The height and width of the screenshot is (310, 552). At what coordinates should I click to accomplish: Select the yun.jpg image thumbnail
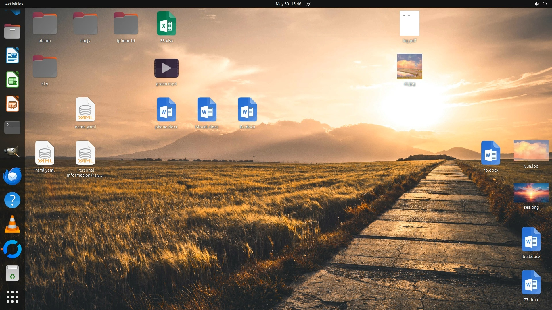[x=531, y=150]
